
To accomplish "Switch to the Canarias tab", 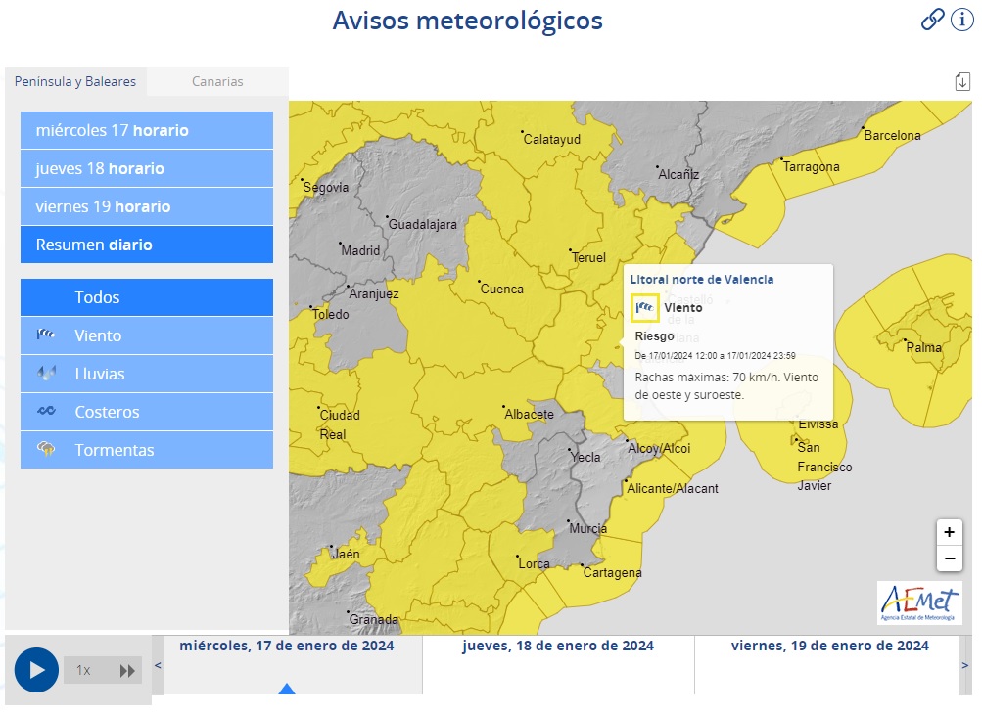I will point(216,82).
